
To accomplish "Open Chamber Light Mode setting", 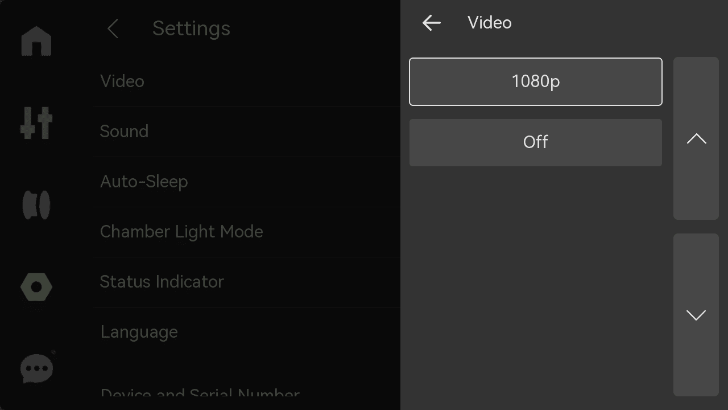I will (x=247, y=232).
